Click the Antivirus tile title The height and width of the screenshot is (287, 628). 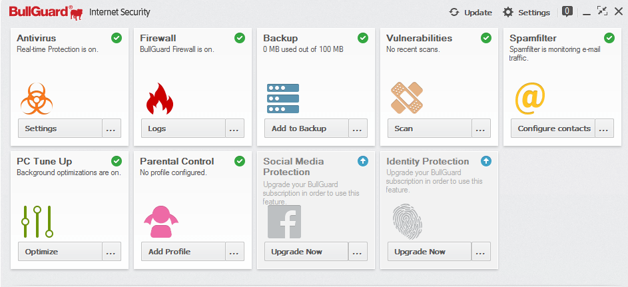pyautogui.click(x=37, y=38)
